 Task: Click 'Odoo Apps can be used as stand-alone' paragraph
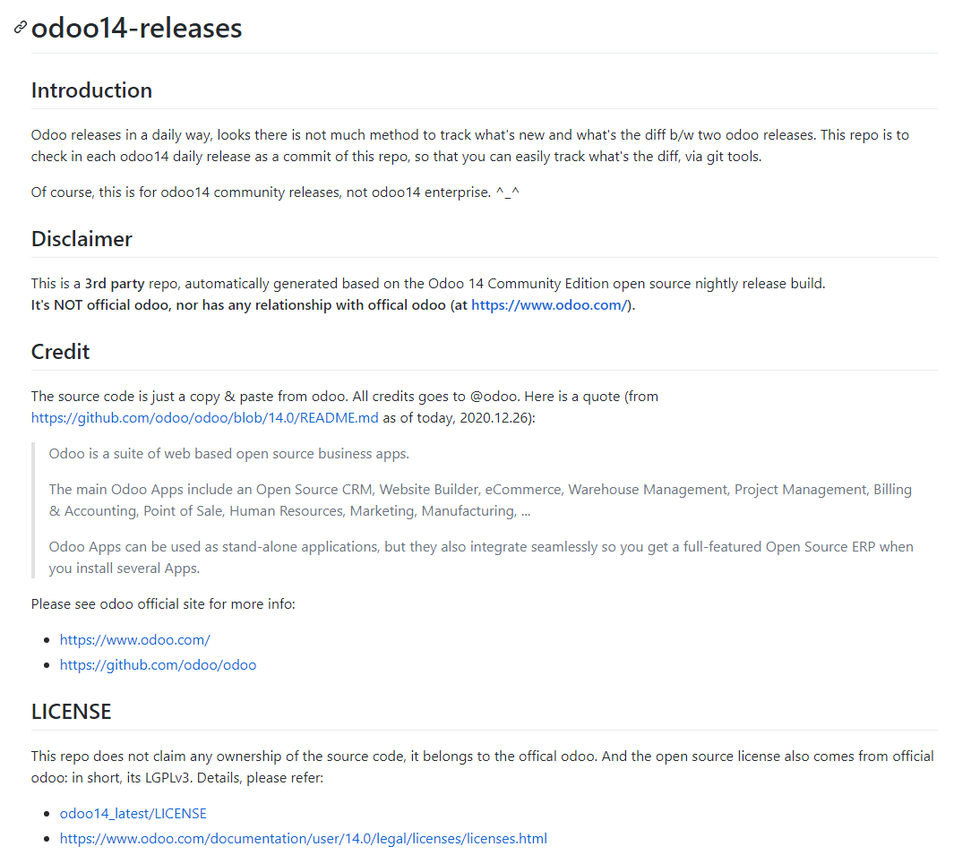click(481, 557)
